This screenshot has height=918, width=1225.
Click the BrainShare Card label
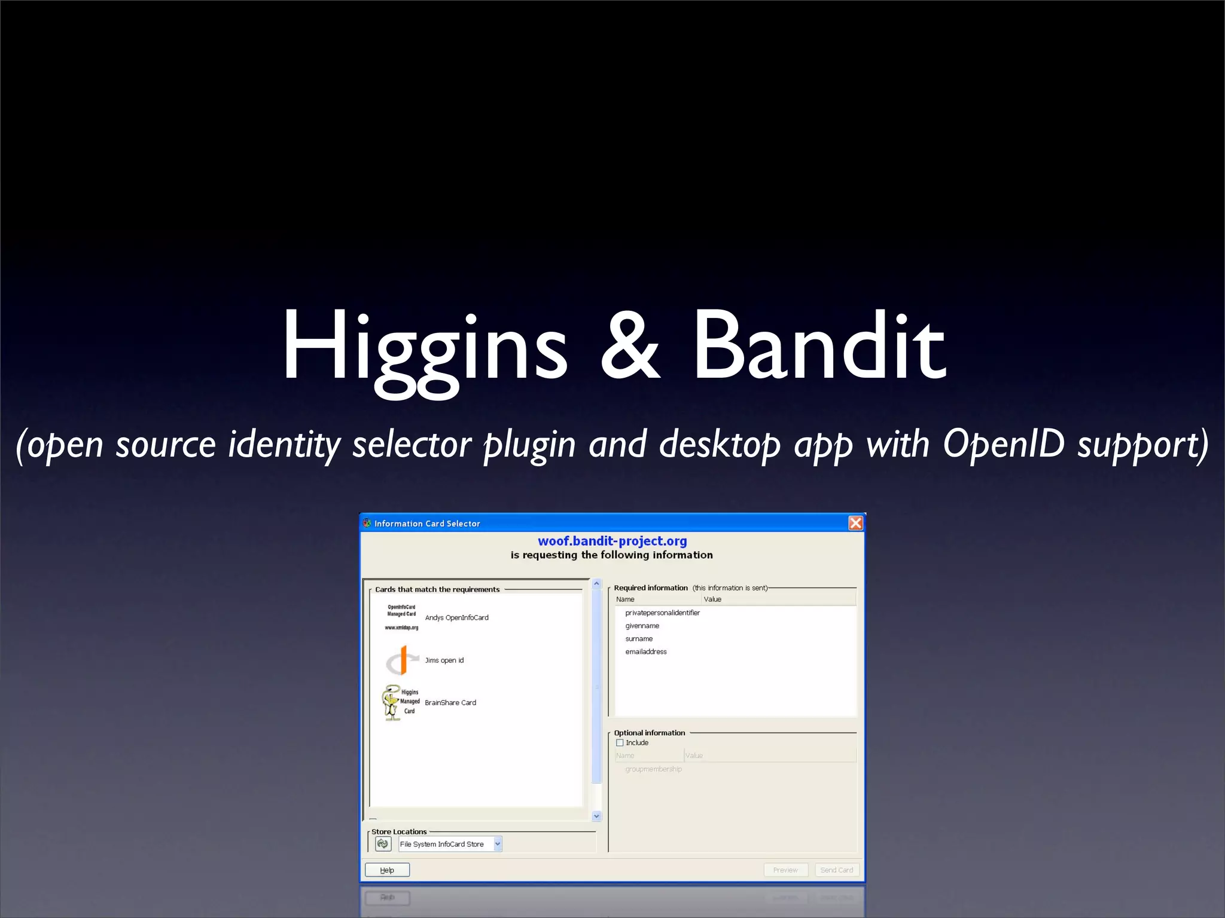click(450, 703)
